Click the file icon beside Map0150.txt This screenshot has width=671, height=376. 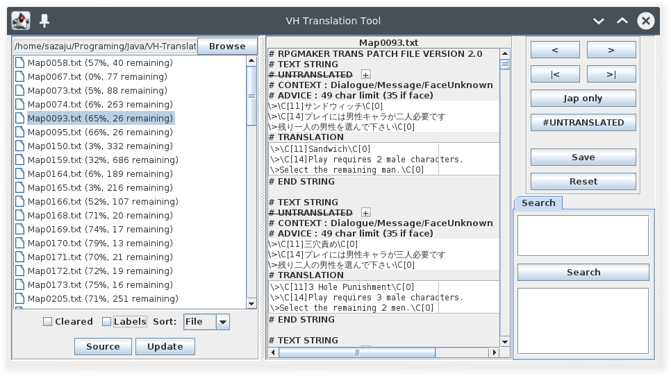click(x=19, y=146)
